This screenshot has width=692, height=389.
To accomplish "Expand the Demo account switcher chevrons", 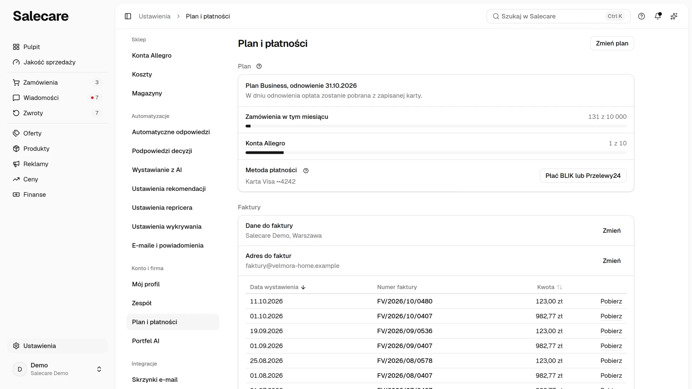I will pos(99,369).
